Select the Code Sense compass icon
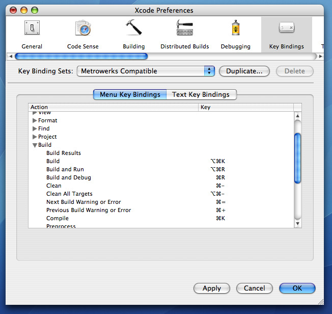 click(x=83, y=29)
